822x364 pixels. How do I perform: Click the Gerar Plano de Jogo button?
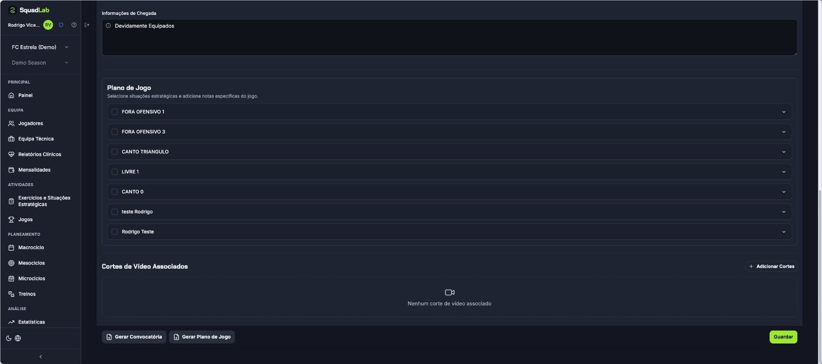pyautogui.click(x=202, y=337)
